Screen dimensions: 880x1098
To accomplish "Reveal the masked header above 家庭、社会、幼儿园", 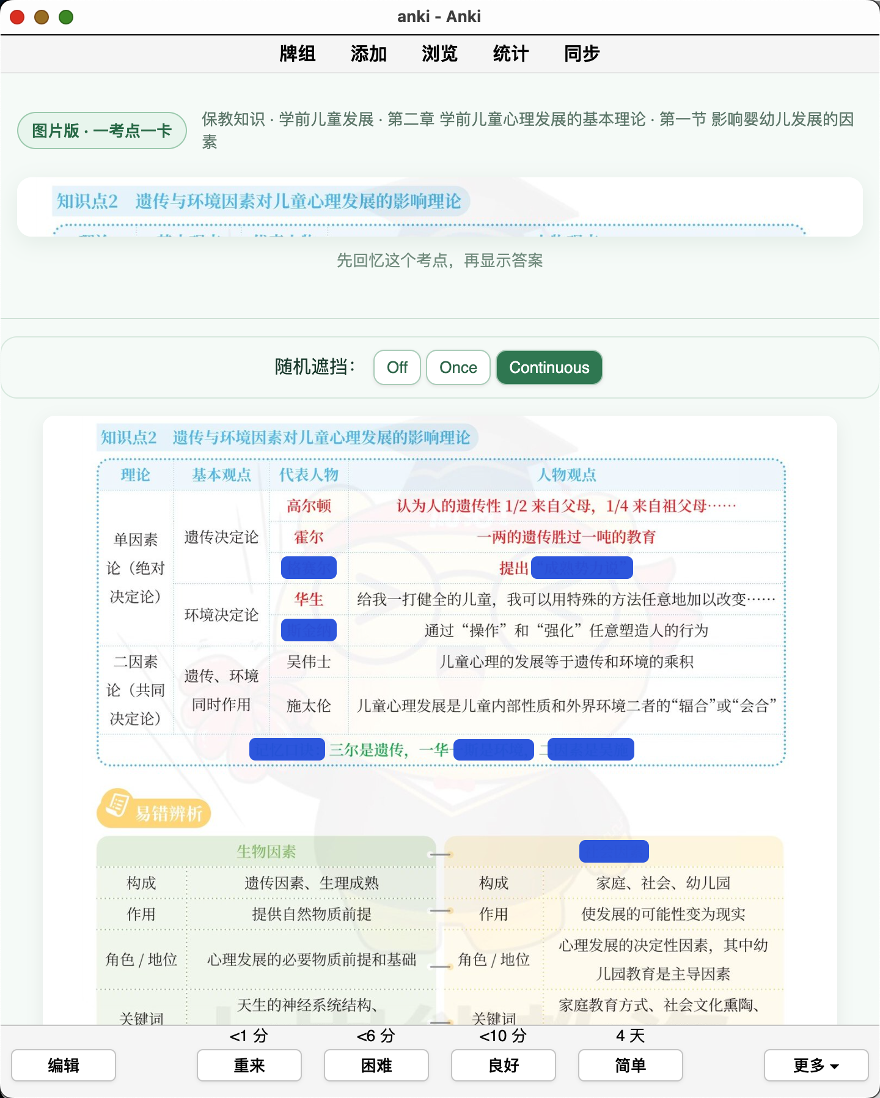I will [614, 851].
